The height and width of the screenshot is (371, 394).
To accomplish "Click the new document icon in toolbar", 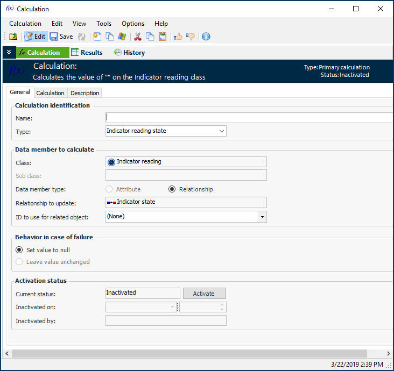I will click(97, 37).
